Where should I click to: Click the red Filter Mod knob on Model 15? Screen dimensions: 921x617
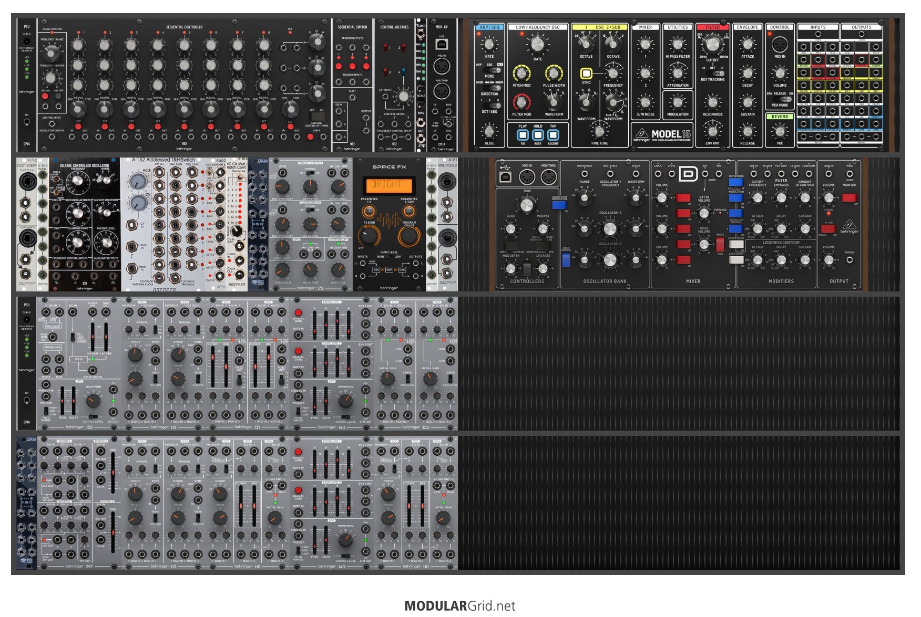(521, 102)
